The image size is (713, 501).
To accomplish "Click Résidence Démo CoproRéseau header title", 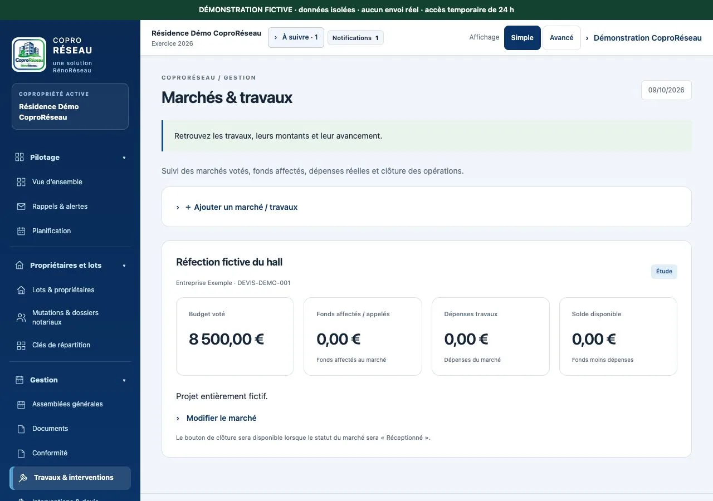I will 206,33.
